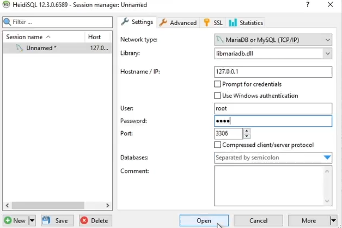Click session list scrollbar right arrow
This screenshot has height=228, width=342.
[107, 205]
